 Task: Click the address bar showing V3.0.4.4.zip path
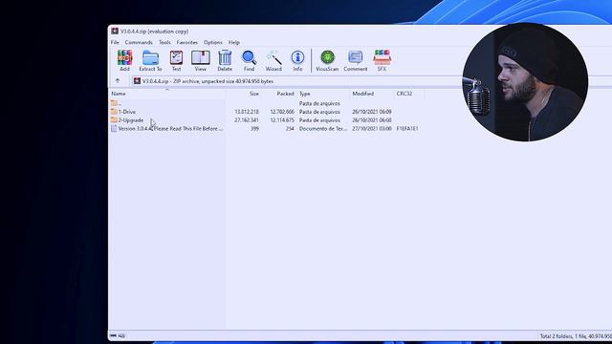[x=295, y=81]
